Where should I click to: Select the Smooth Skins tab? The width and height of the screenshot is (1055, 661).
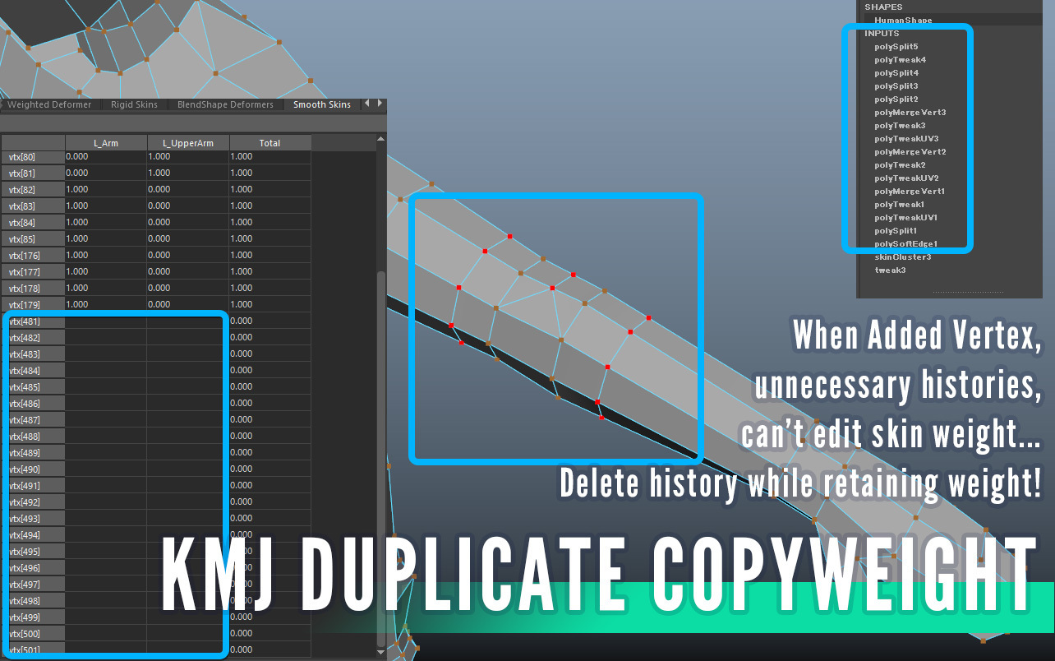[x=322, y=104]
